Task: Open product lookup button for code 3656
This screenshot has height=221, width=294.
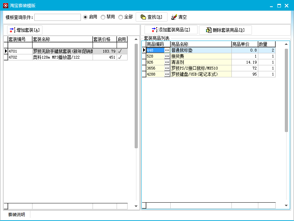Action: (167, 68)
